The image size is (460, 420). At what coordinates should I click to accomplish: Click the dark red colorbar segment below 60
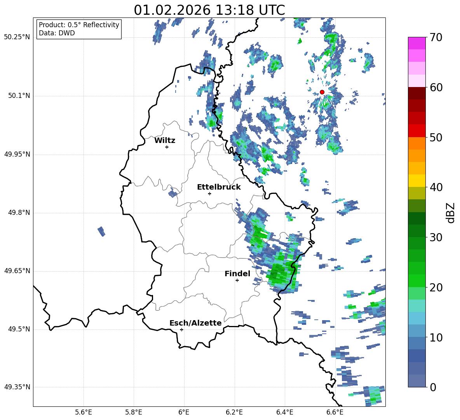tap(416, 93)
